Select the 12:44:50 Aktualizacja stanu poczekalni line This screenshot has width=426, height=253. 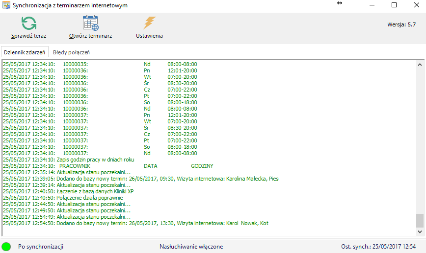coord(67,204)
